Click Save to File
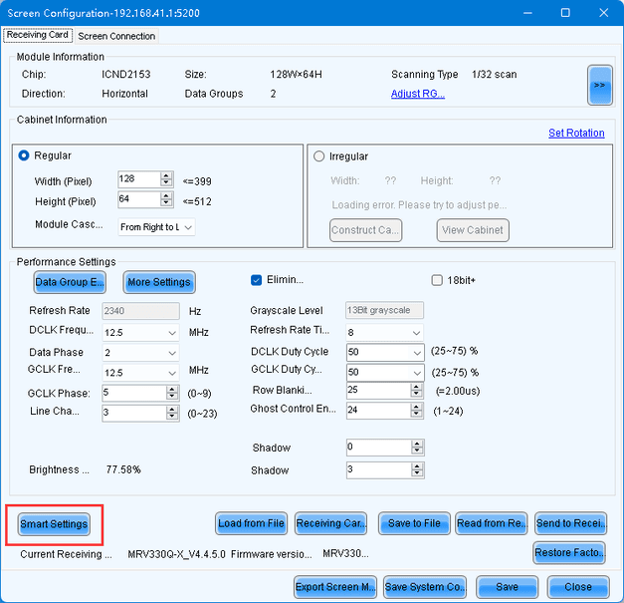 [414, 523]
